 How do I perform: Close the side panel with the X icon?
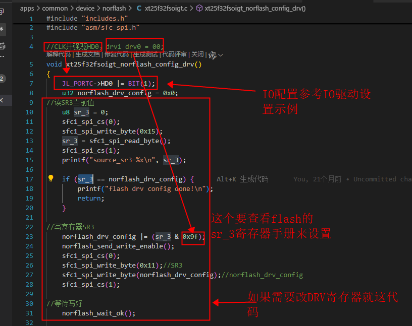click(x=2, y=100)
